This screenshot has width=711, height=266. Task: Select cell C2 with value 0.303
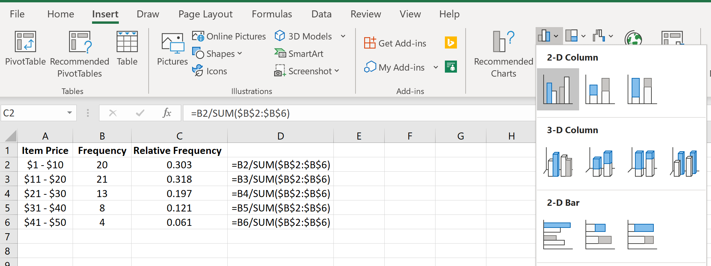pos(179,165)
